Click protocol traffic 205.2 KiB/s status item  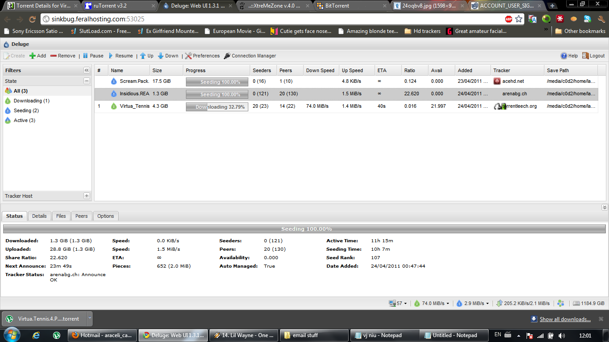tap(523, 303)
